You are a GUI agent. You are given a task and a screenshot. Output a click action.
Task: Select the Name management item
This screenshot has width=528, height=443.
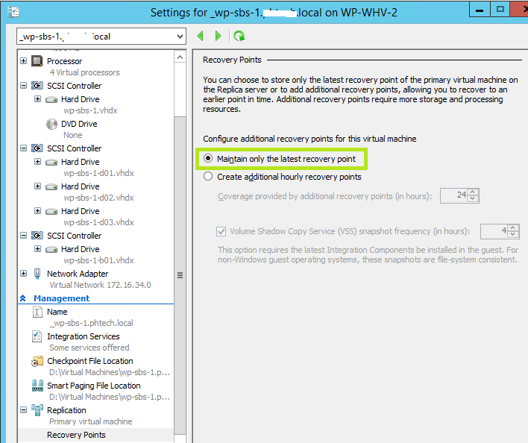point(57,312)
